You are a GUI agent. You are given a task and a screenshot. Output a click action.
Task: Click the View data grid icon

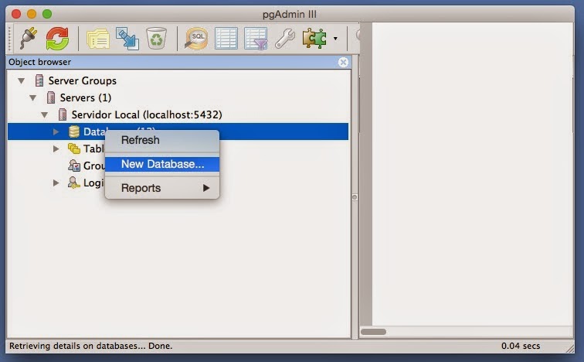tap(226, 39)
